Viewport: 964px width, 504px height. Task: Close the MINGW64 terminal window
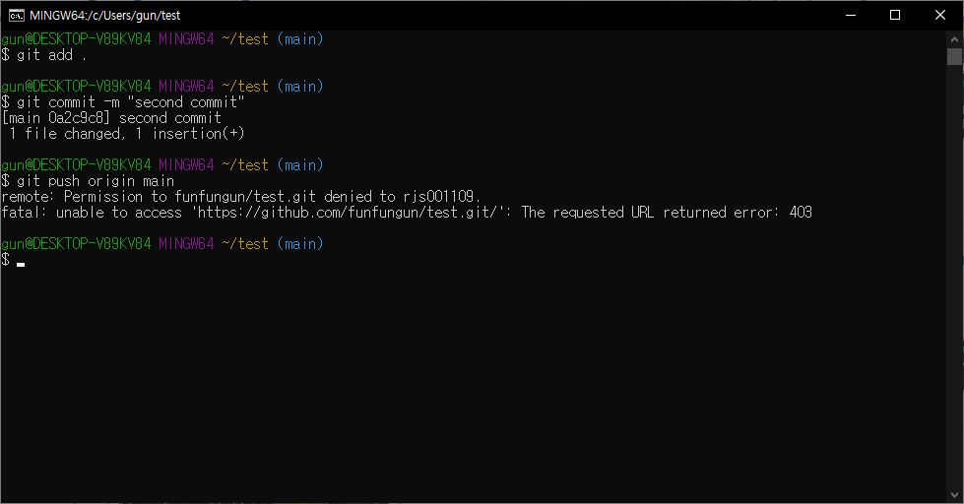tap(940, 16)
